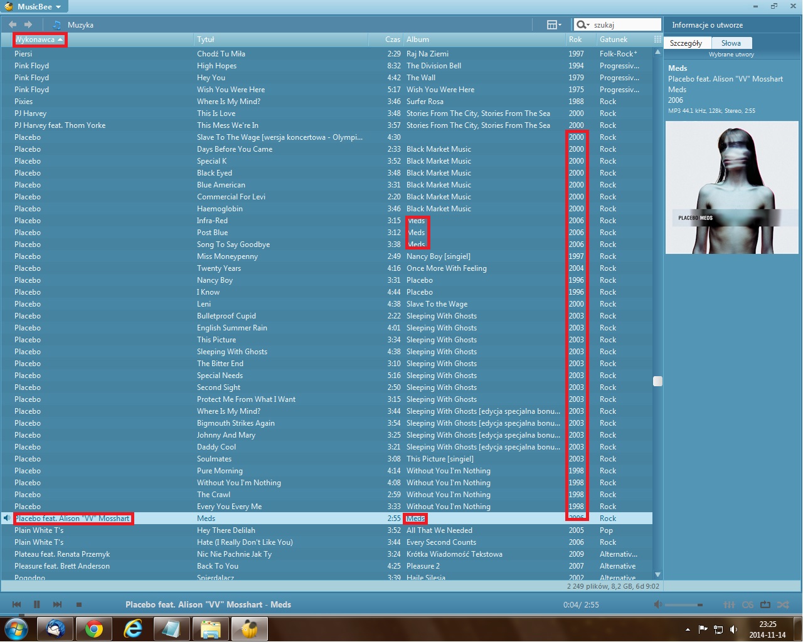Open Google Chrome from the taskbar
This screenshot has height=642, width=803.
click(x=94, y=628)
